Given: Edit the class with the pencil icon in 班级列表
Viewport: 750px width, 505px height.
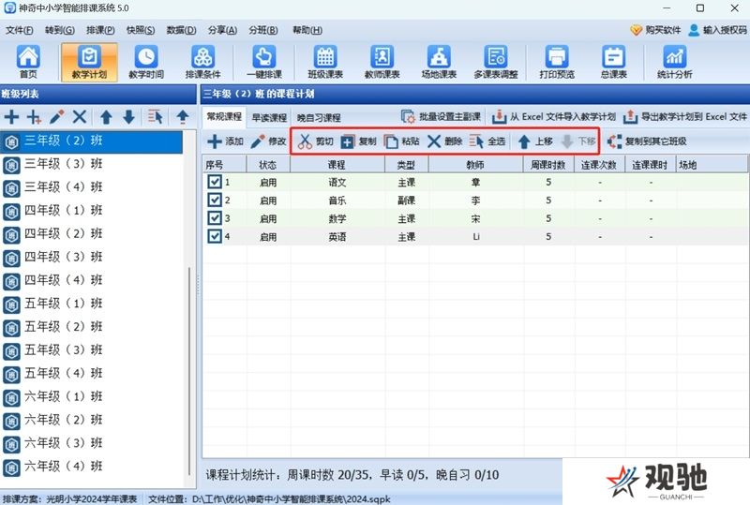Looking at the screenshot, I should 57,117.
